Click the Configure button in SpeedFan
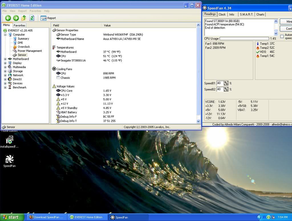 [286, 29]
